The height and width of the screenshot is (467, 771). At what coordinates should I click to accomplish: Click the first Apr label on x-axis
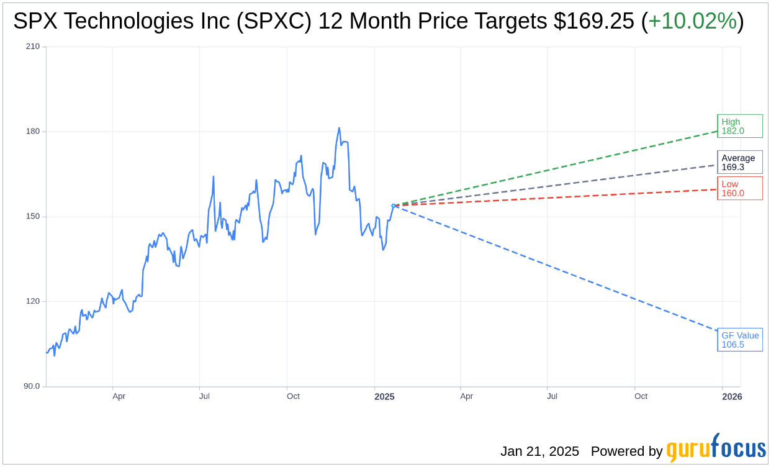(x=119, y=396)
